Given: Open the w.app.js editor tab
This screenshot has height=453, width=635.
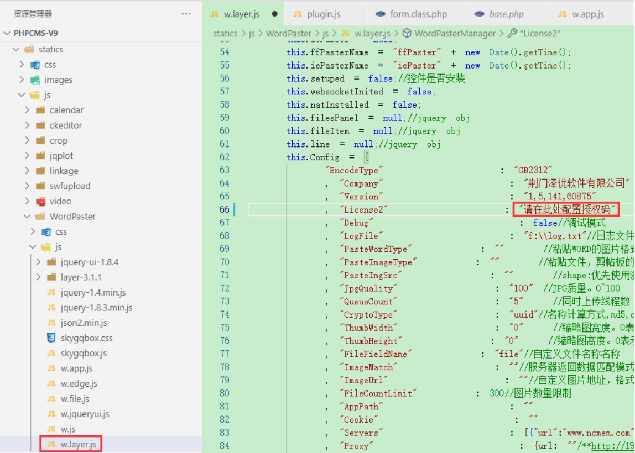Looking at the screenshot, I should point(587,14).
